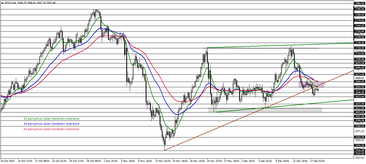The width and height of the screenshot is (366, 164).
Task: Click the '2 Dec 10:01' time label
Action: pos(248,161)
